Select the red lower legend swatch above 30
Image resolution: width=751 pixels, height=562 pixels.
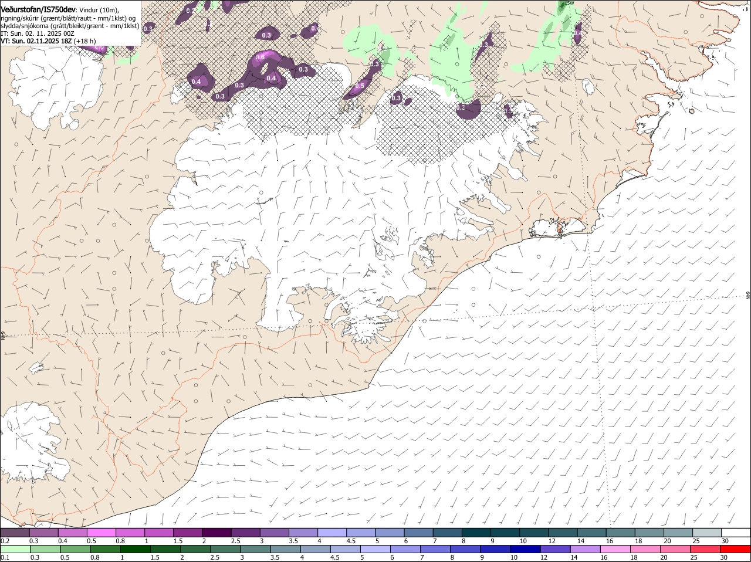point(735,549)
